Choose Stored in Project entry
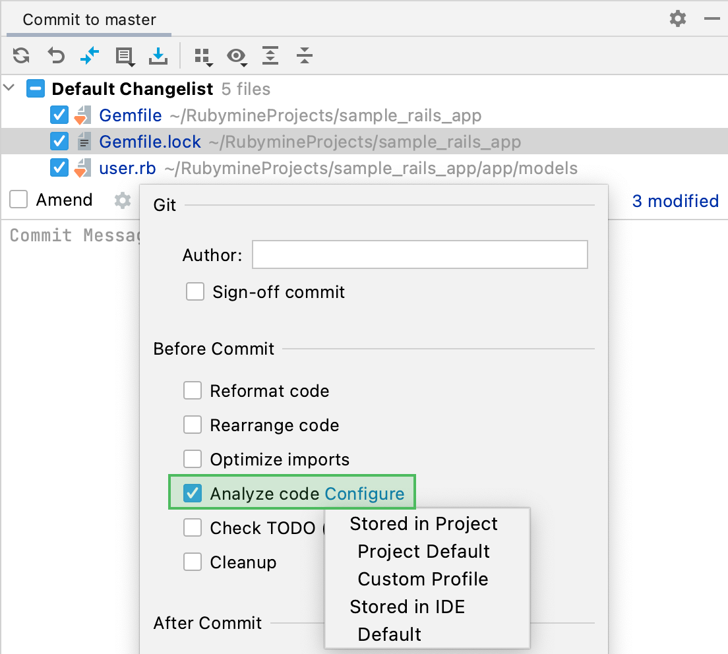This screenshot has height=654, width=728. 423,523
